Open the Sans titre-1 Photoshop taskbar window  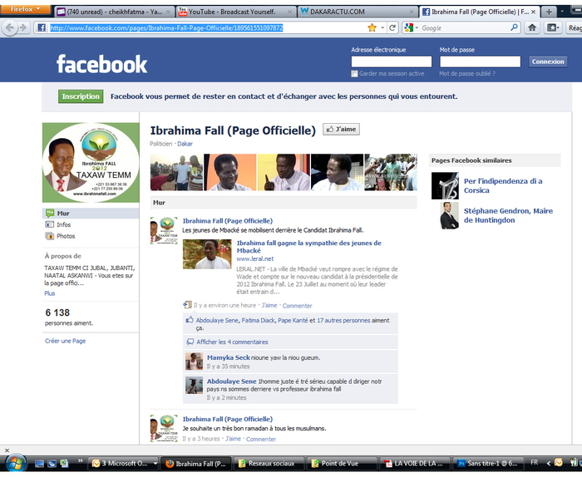coord(488,463)
